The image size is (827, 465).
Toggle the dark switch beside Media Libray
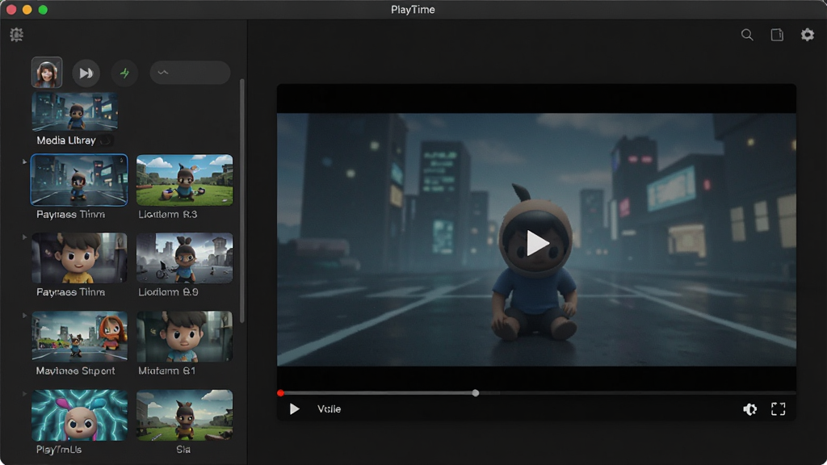(107, 140)
